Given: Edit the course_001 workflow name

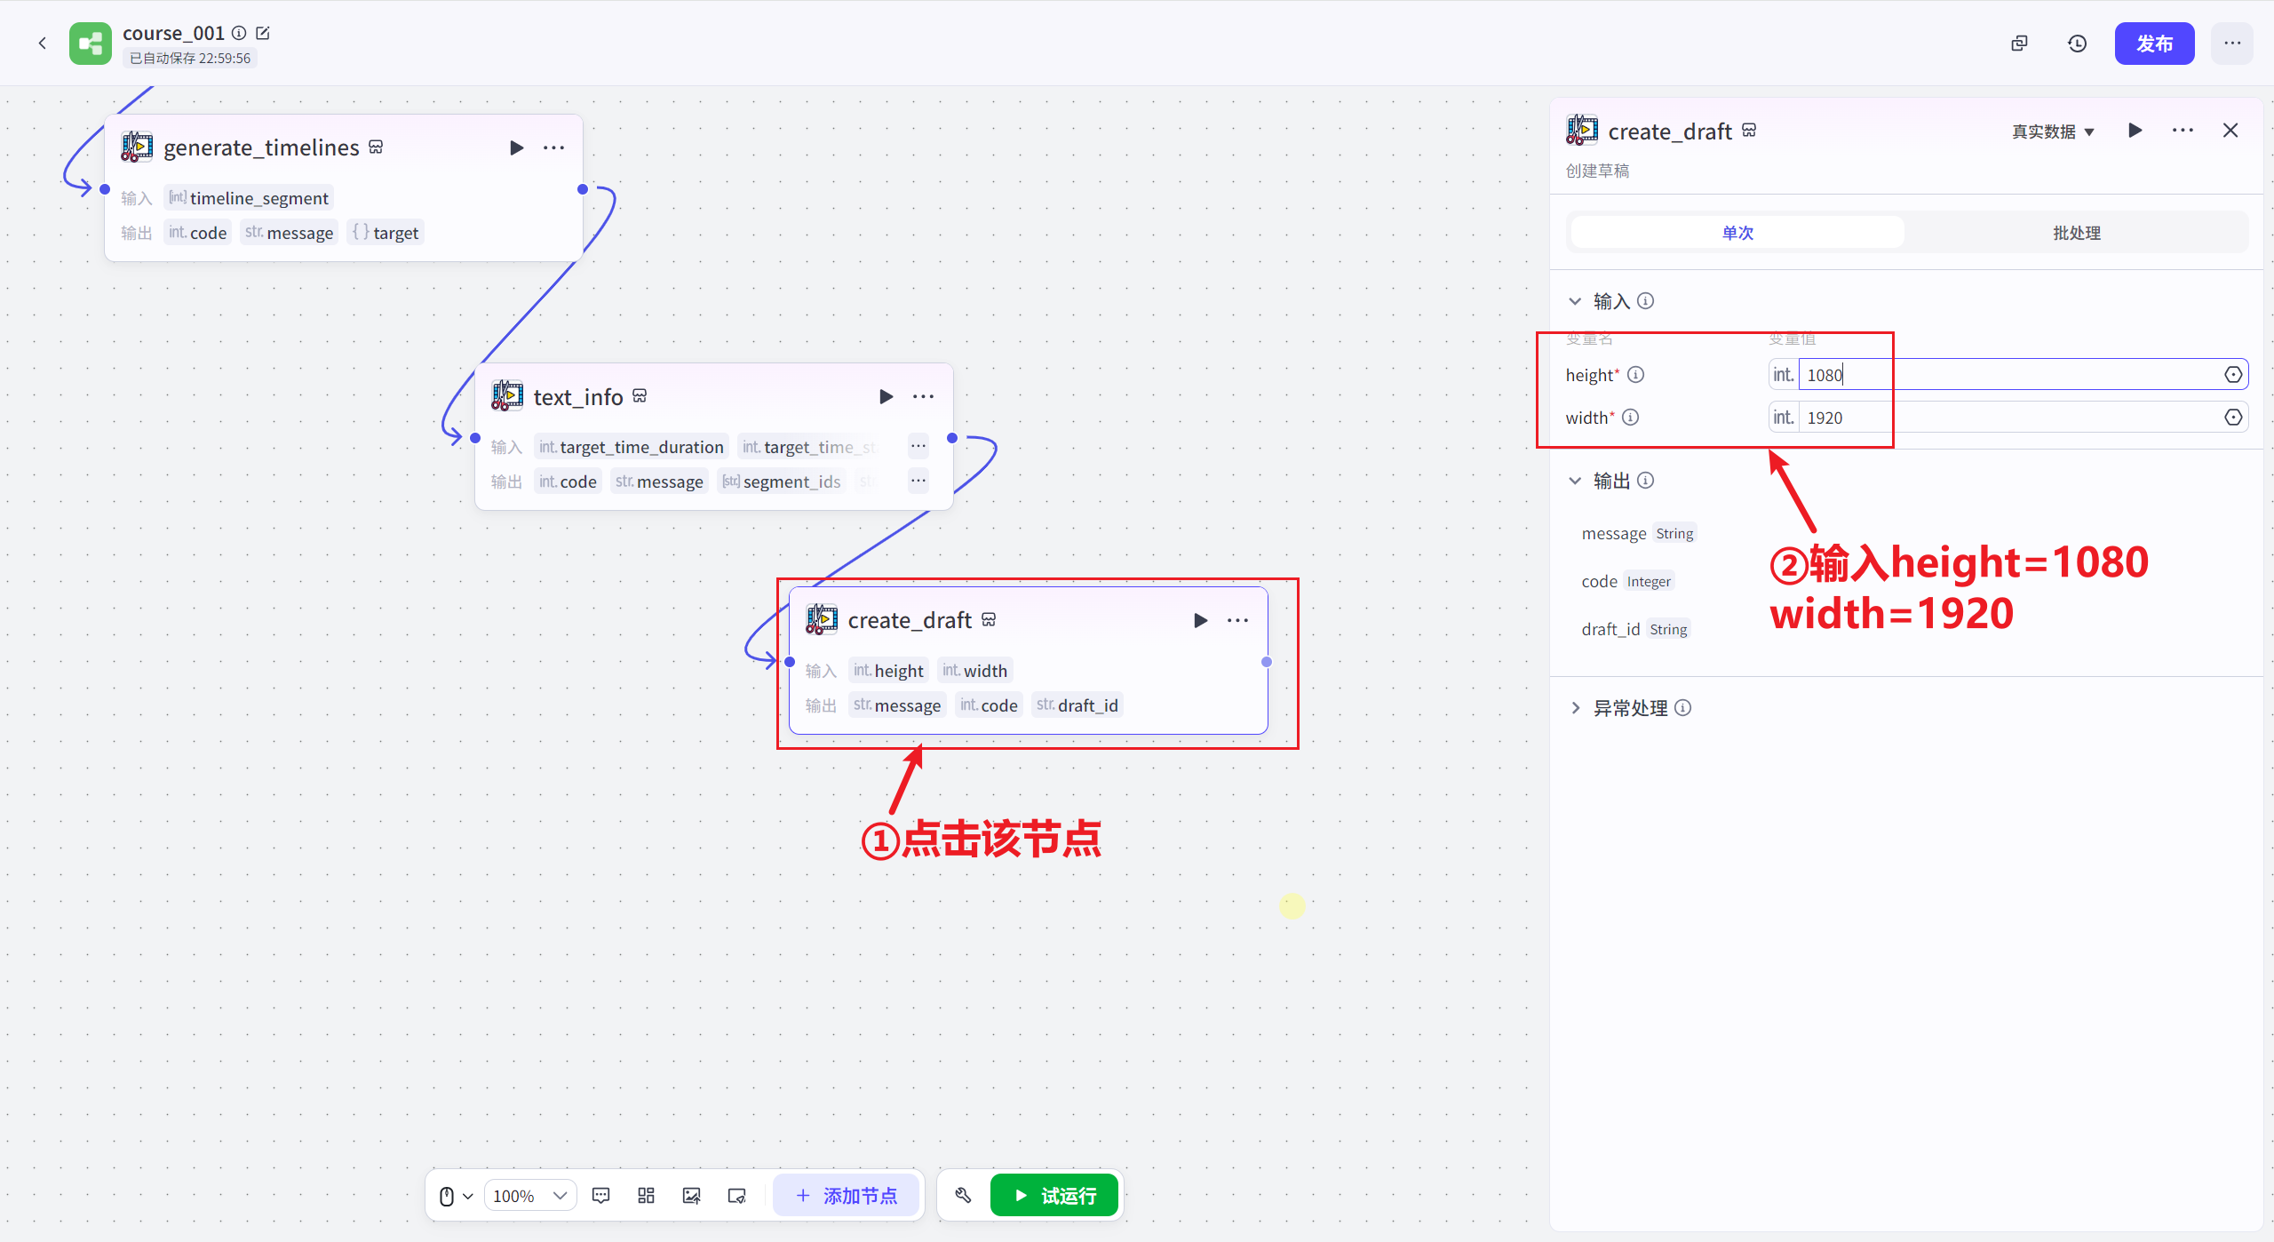Looking at the screenshot, I should (x=263, y=33).
